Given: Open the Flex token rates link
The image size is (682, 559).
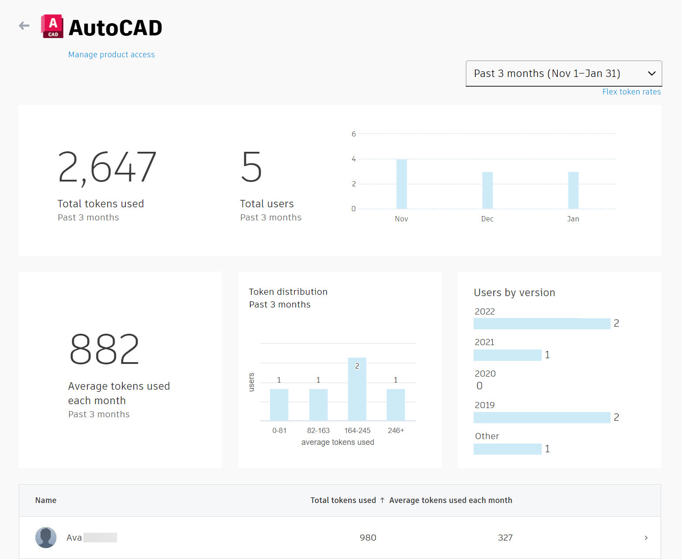Looking at the screenshot, I should coord(631,92).
